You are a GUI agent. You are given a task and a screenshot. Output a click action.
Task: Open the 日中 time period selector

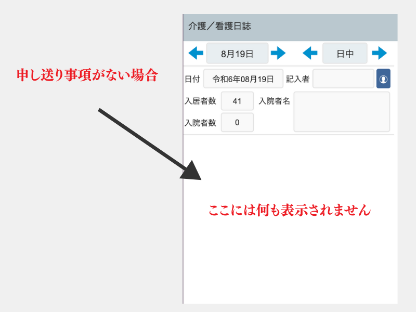(x=345, y=54)
